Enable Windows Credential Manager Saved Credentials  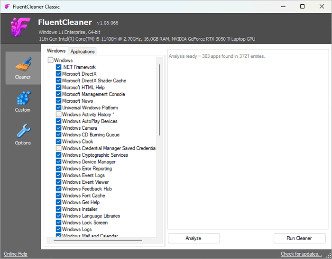tap(58, 148)
